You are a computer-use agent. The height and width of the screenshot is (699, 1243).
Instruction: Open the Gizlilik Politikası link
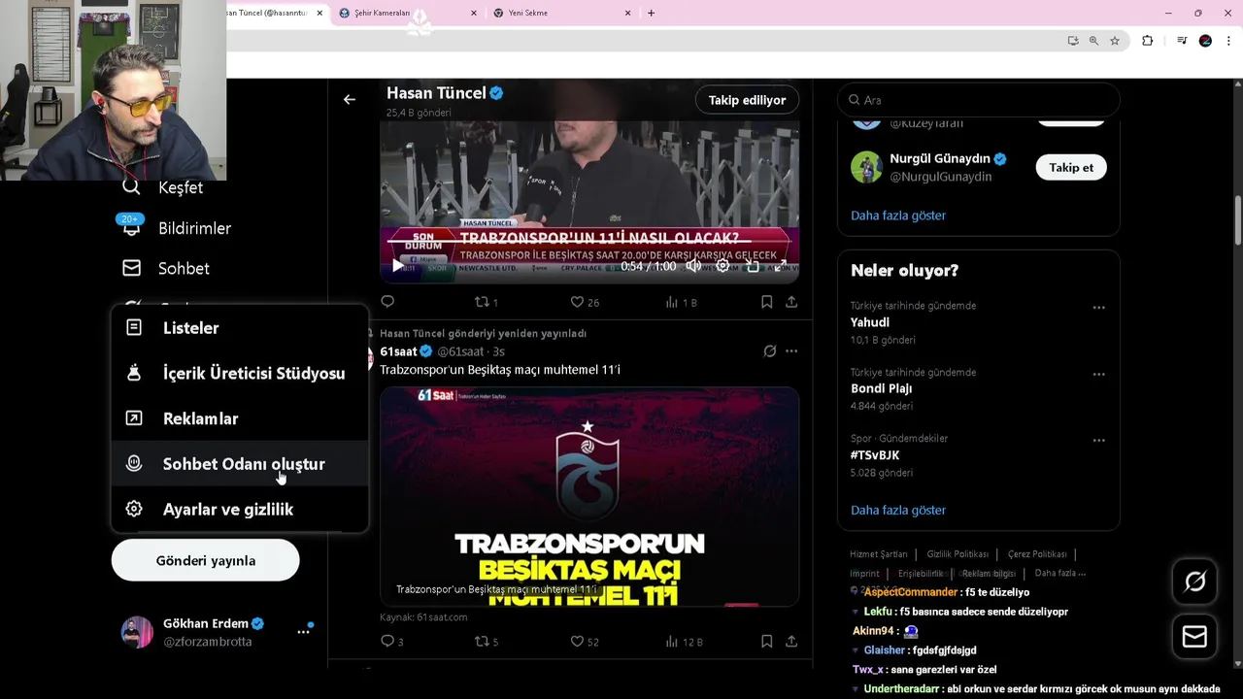point(957,554)
